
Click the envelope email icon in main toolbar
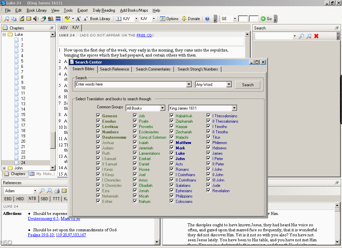[x=29, y=19]
